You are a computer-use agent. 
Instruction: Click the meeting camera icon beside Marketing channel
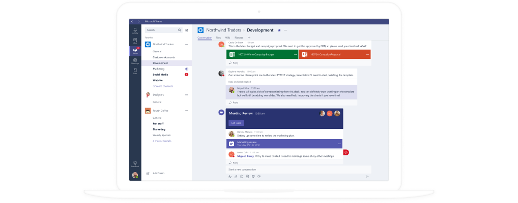187,69
